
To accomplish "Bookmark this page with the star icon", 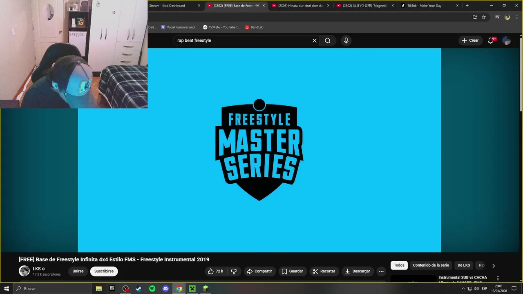I will [484, 17].
